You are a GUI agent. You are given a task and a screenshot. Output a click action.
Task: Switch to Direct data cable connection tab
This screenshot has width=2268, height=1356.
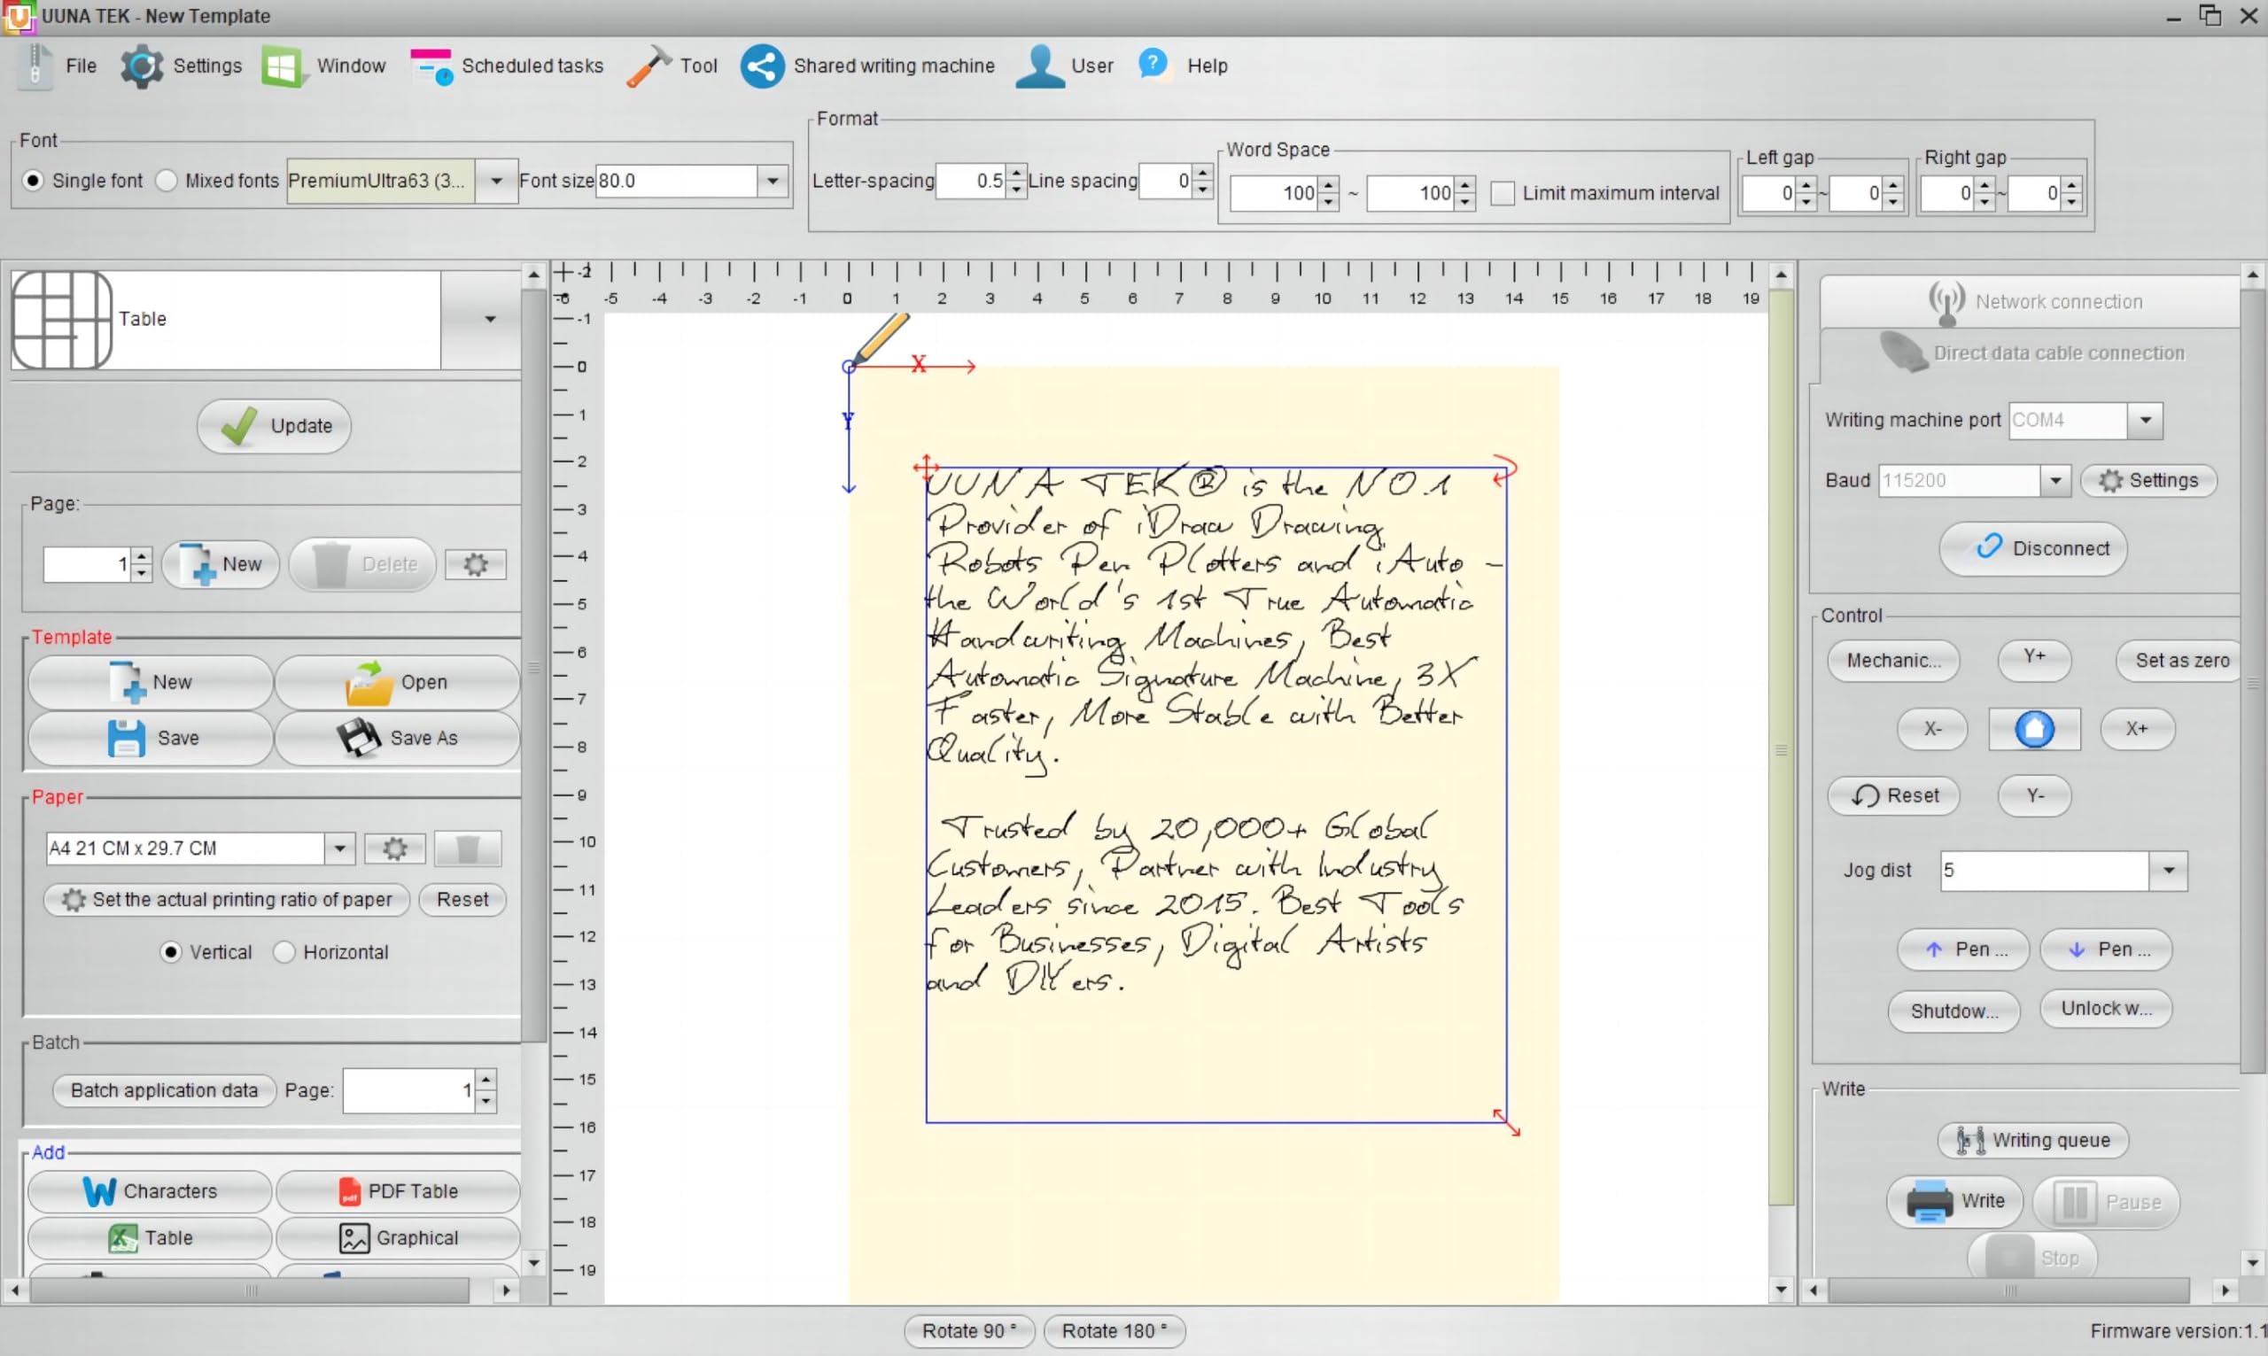click(x=2032, y=353)
